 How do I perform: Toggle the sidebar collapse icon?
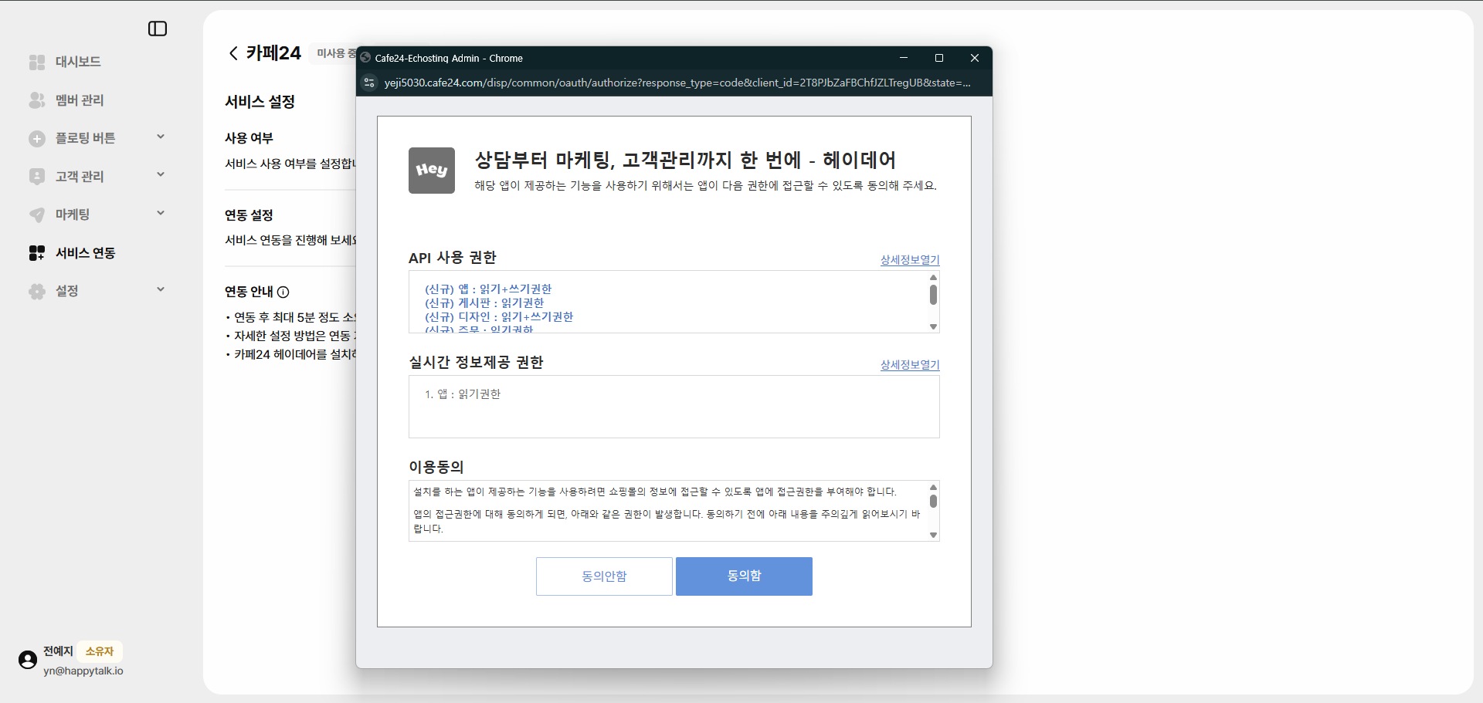[x=158, y=29]
